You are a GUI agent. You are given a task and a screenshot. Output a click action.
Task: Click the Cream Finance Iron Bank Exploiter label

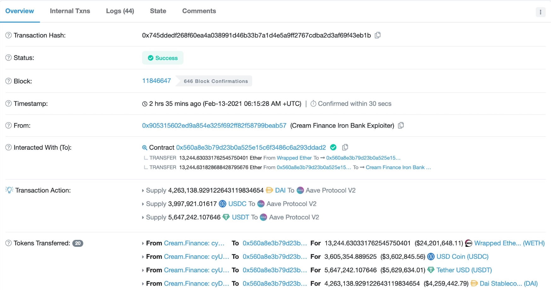point(342,125)
